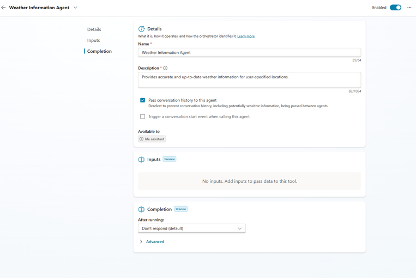Uncheck Pass conversation history to this agent
Viewport: 416px width, 278px height.
click(x=142, y=100)
